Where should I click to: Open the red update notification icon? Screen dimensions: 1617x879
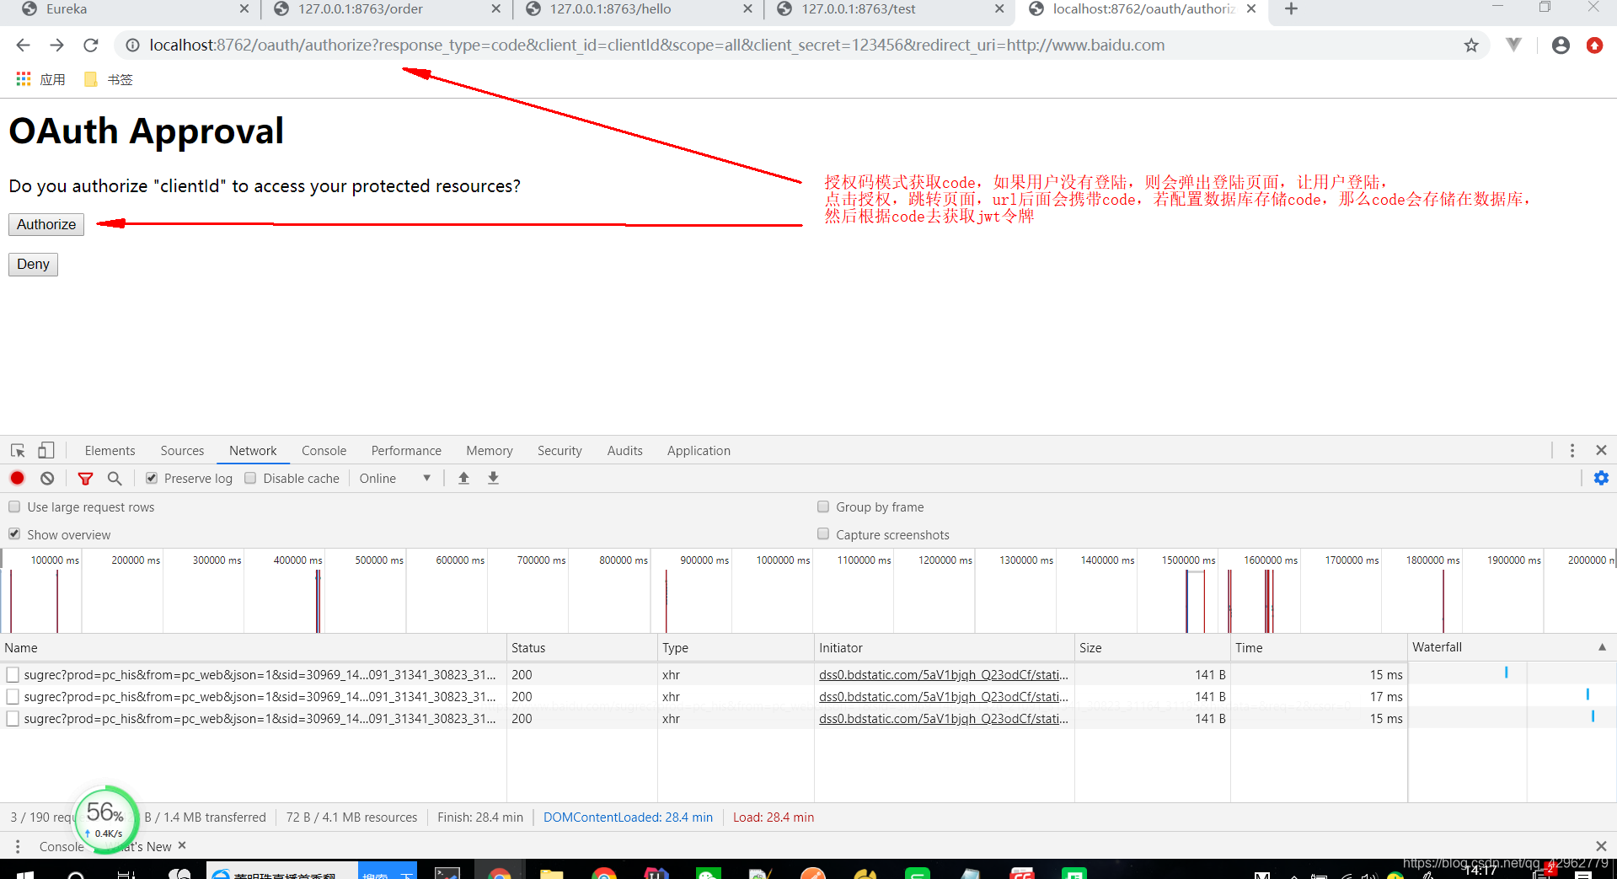coord(1594,46)
